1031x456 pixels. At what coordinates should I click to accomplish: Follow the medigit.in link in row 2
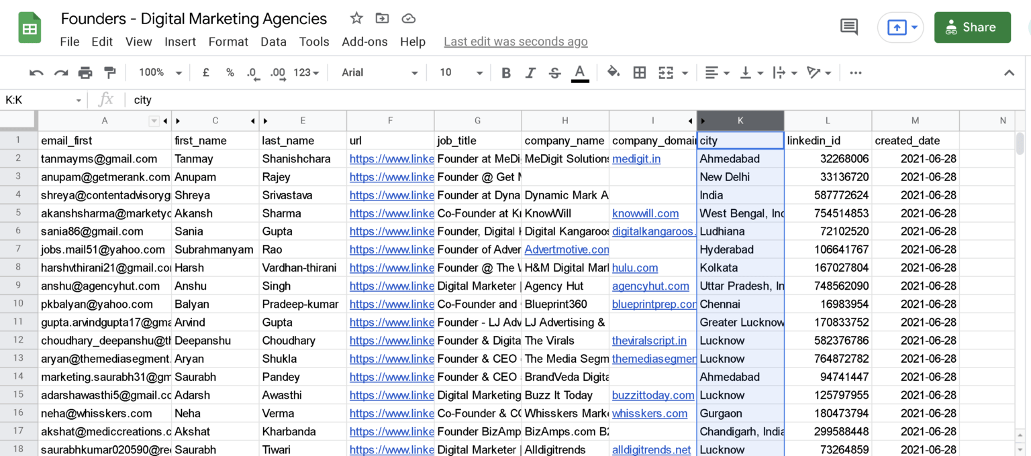[x=636, y=159]
